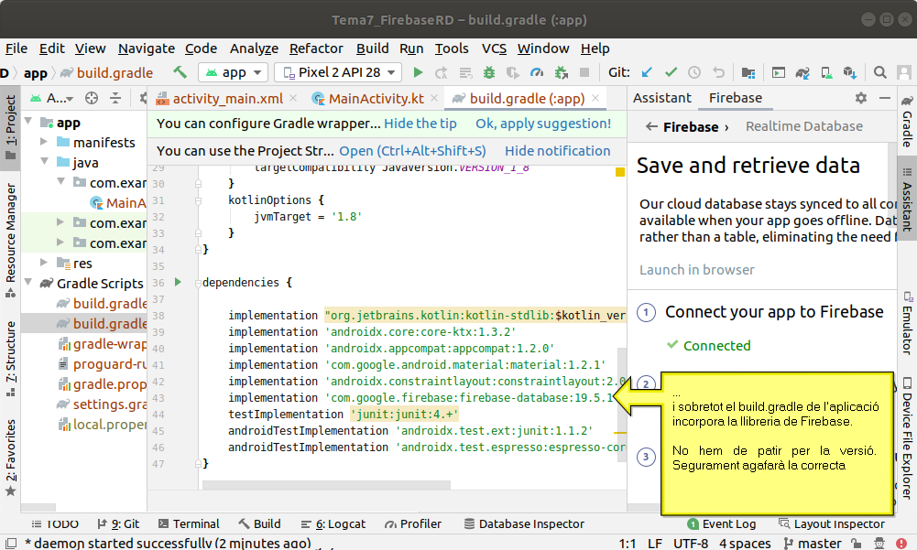Click Attach Debugger to Android Process icon
Image resolution: width=917 pixels, height=550 pixels.
click(561, 72)
